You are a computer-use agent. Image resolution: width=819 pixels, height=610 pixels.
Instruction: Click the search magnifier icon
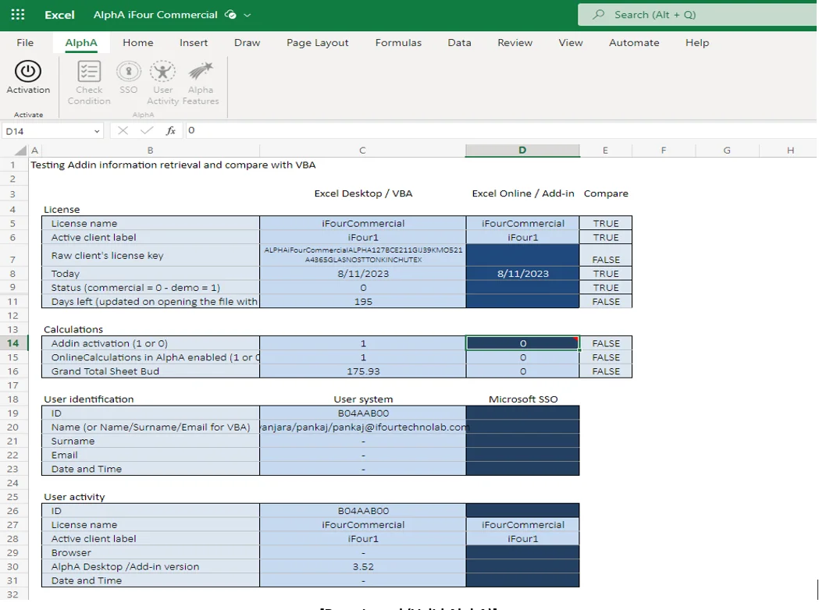(x=599, y=15)
